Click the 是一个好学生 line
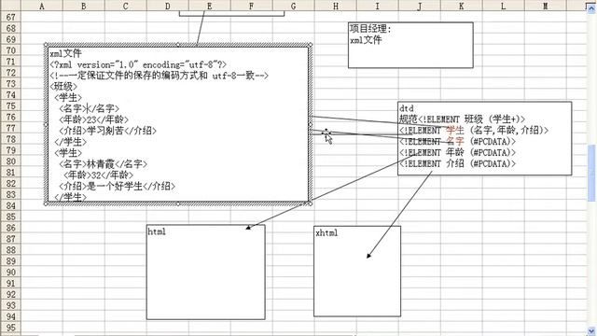This screenshot has width=597, height=336. (x=117, y=187)
